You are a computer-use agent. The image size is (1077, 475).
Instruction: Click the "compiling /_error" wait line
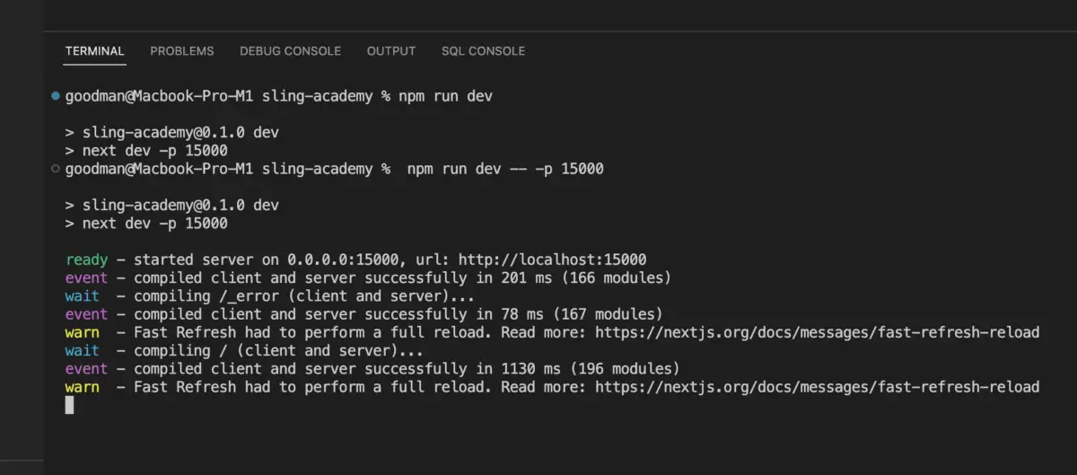[269, 296]
